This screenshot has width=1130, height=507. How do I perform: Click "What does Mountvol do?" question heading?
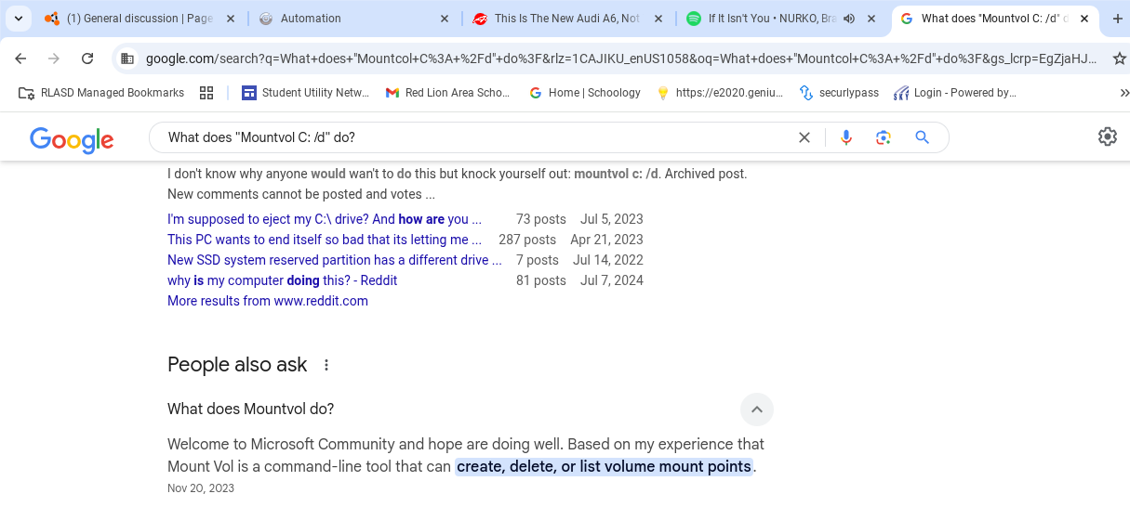tap(251, 409)
